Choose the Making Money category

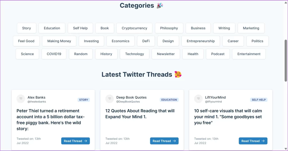point(59,41)
